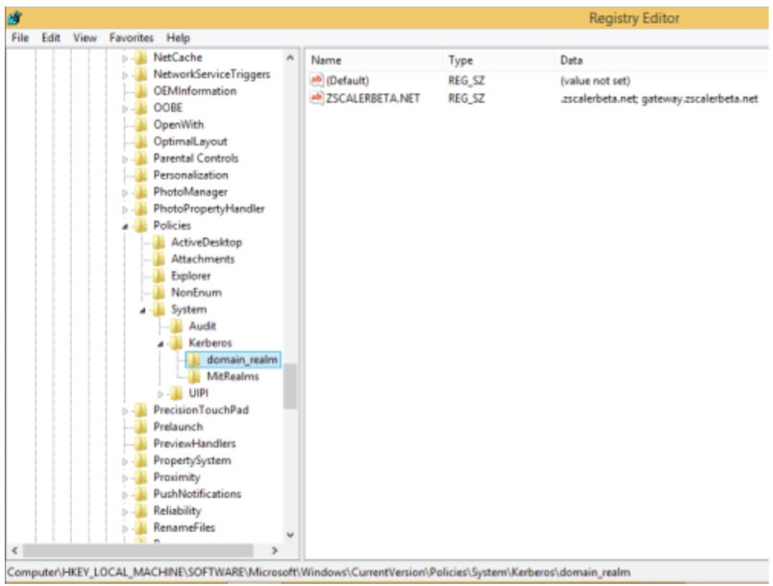This screenshot has width=773, height=586.
Task: Open the Edit menu
Action: (x=52, y=37)
